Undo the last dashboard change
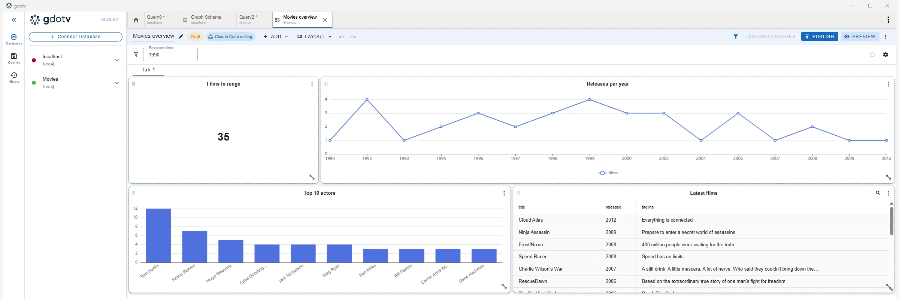The height and width of the screenshot is (299, 899). tap(341, 37)
